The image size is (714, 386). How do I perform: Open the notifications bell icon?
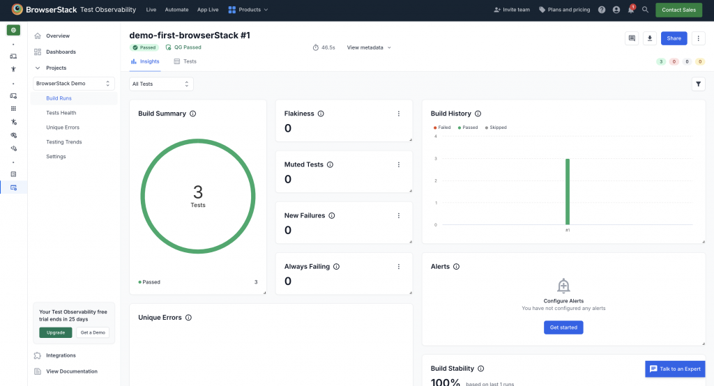pyautogui.click(x=630, y=10)
